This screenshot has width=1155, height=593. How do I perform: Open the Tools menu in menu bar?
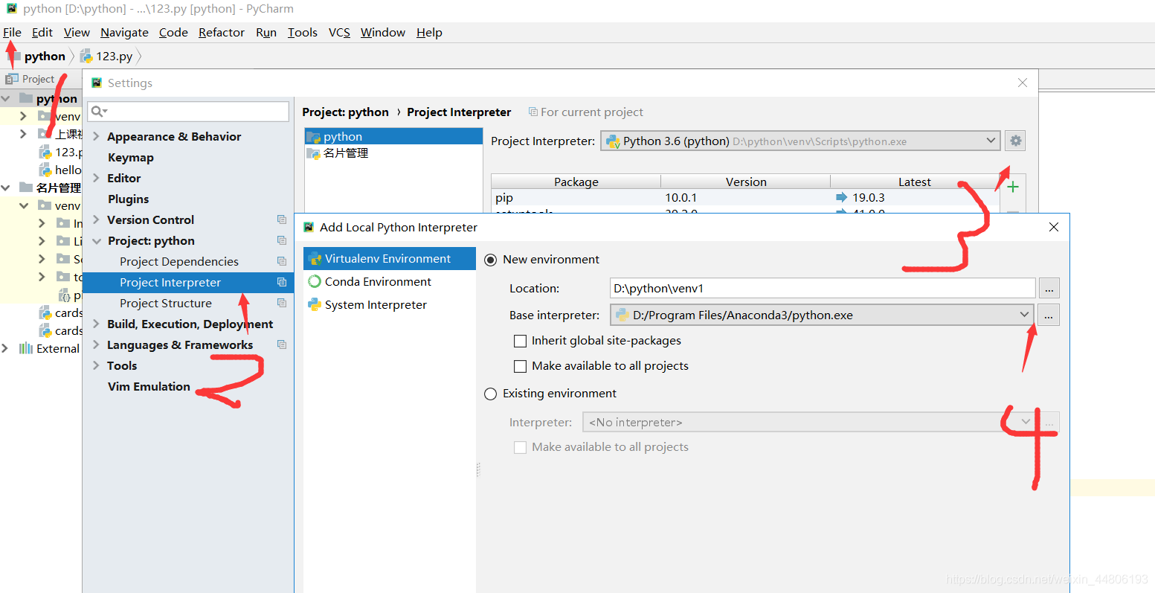click(303, 32)
